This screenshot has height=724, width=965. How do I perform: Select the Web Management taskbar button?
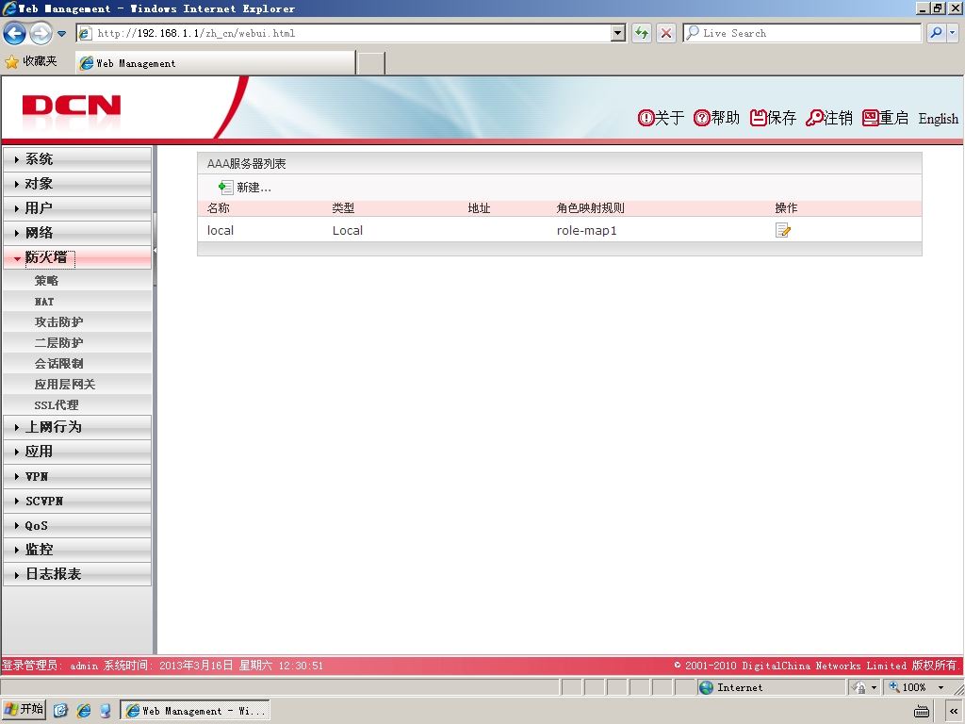coord(194,711)
